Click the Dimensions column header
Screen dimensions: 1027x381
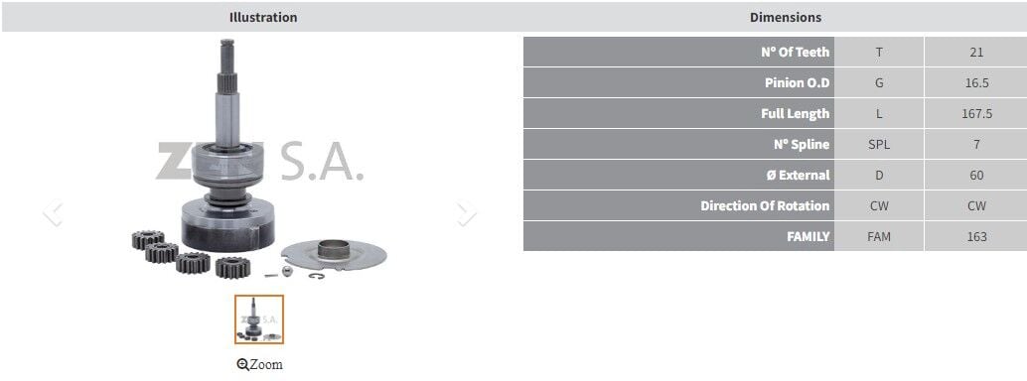[786, 17]
